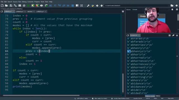Screen dimensions: 179x100
Task: Open the Debug menu
Action: (x=24, y=2)
